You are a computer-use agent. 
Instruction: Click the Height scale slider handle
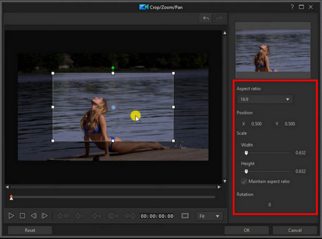point(246,171)
